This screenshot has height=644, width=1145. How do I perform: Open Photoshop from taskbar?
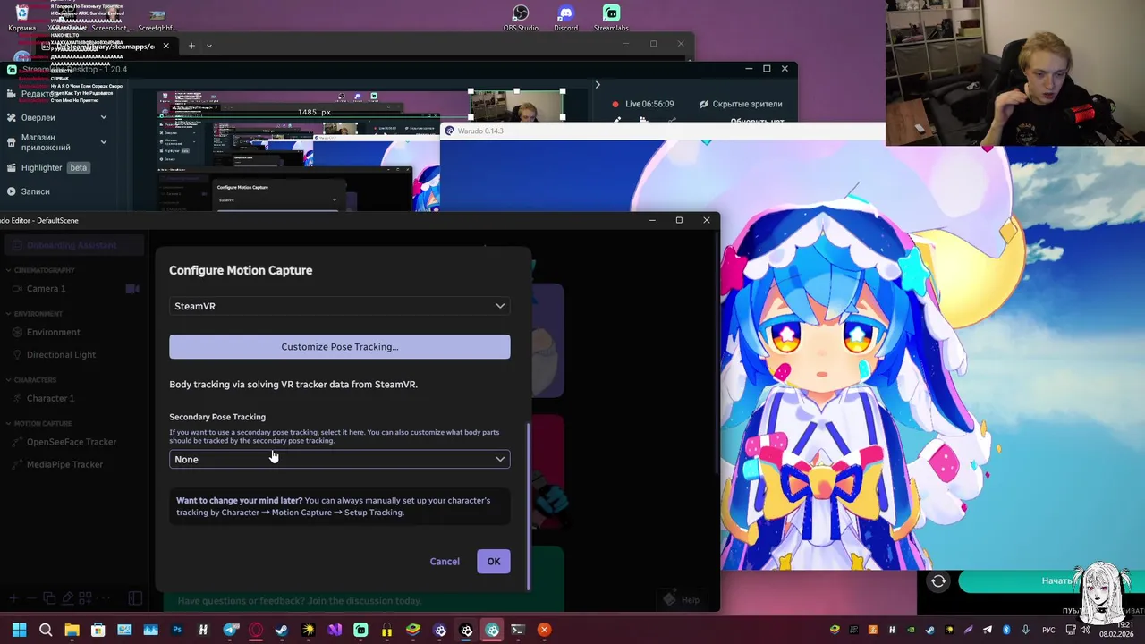tap(177, 630)
